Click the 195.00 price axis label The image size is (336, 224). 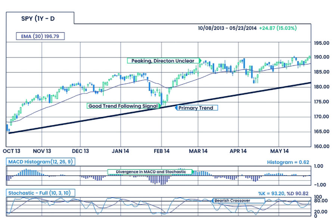pos(322,43)
